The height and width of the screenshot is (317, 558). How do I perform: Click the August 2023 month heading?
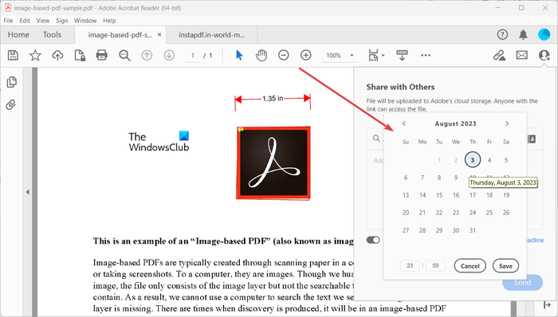coord(455,123)
